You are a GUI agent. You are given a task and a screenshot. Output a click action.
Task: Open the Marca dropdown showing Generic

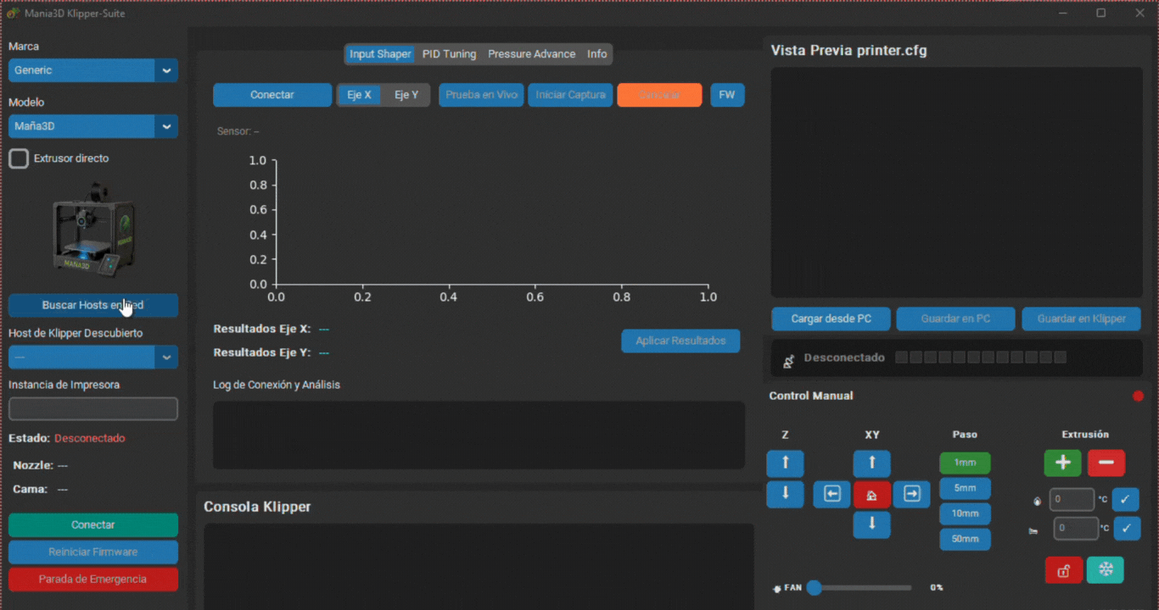pyautogui.click(x=93, y=70)
